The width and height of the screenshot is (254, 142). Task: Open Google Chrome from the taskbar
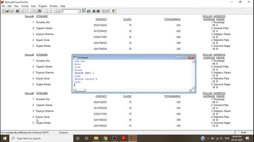[105, 138]
